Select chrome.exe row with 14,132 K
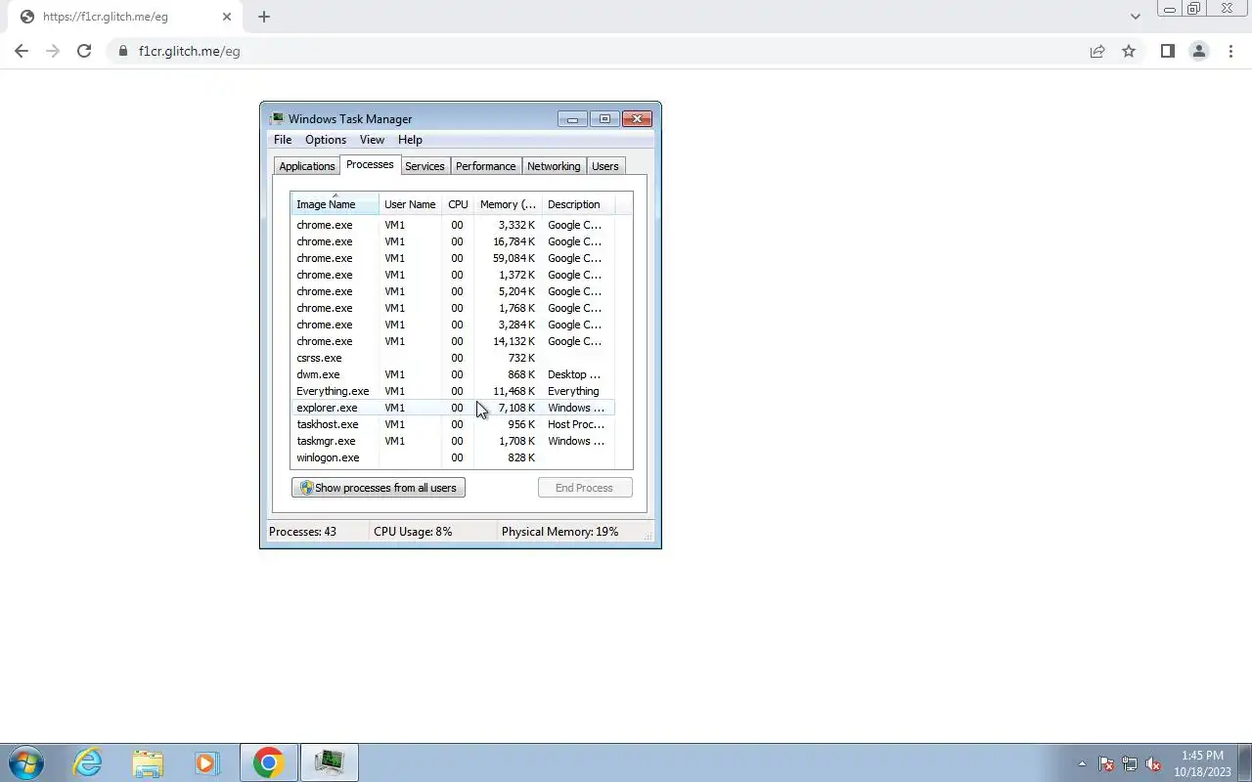The width and height of the screenshot is (1252, 782). (x=453, y=341)
